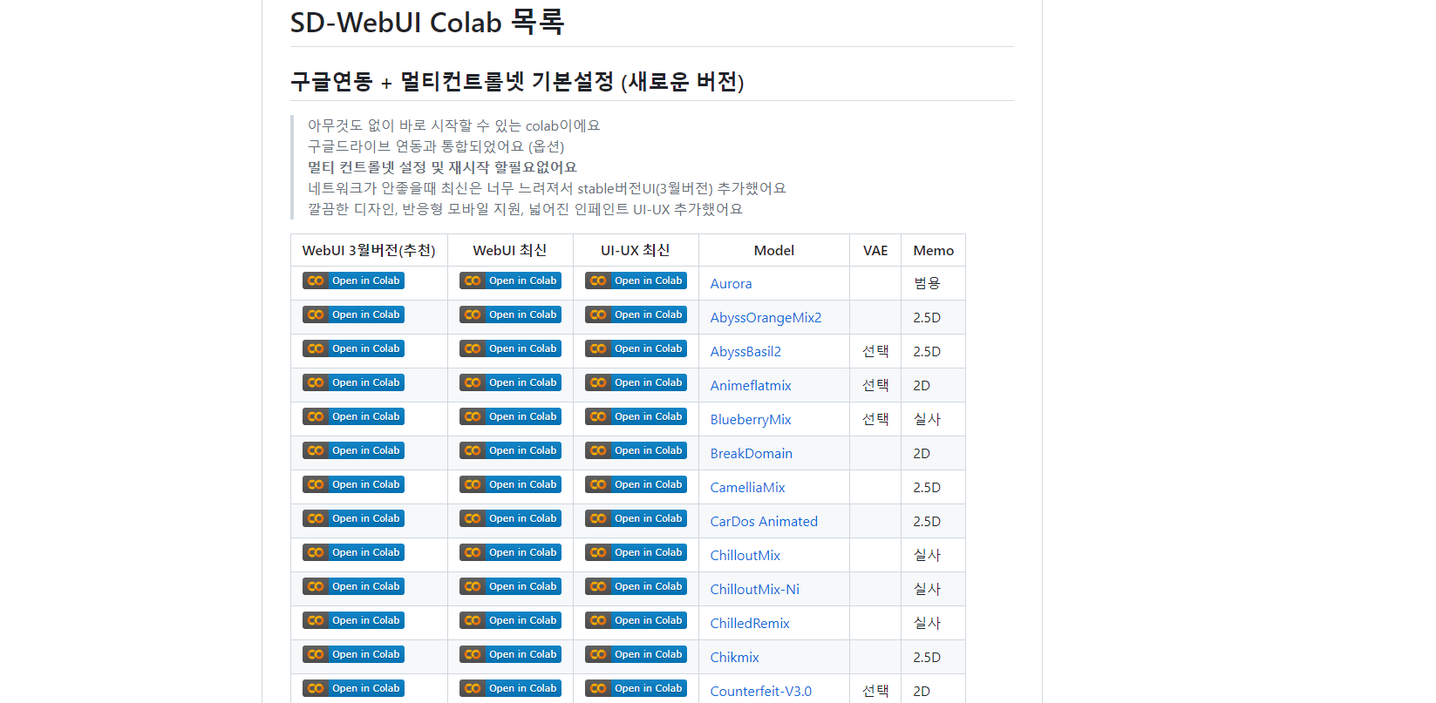The width and height of the screenshot is (1436, 703).
Task: Click the 'SD-WebUI Colab 목록' page heading
Action: click(x=427, y=22)
